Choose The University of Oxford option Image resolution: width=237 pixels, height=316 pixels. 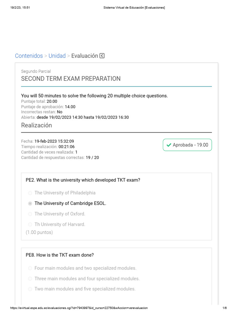tap(30, 214)
